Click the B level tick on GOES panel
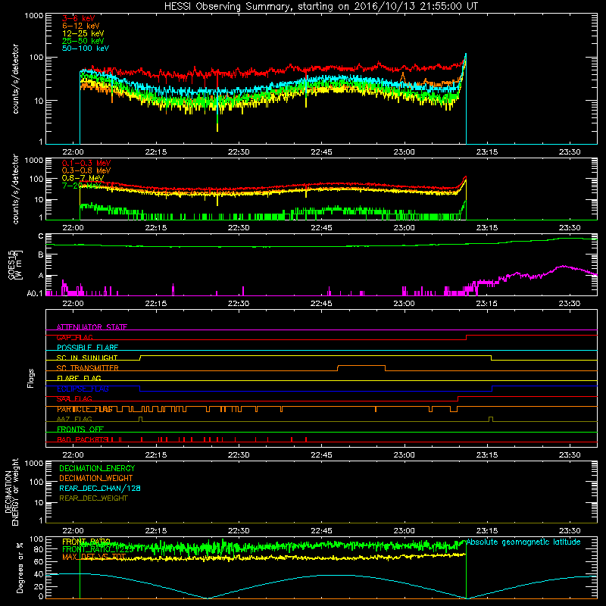Viewport: 606px width, 606px height. point(41,255)
